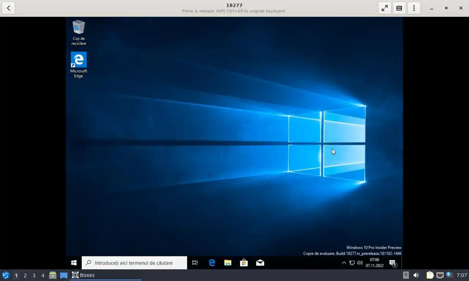469x281 pixels.
Task: Open the Windows network status icon
Action: [352, 263]
